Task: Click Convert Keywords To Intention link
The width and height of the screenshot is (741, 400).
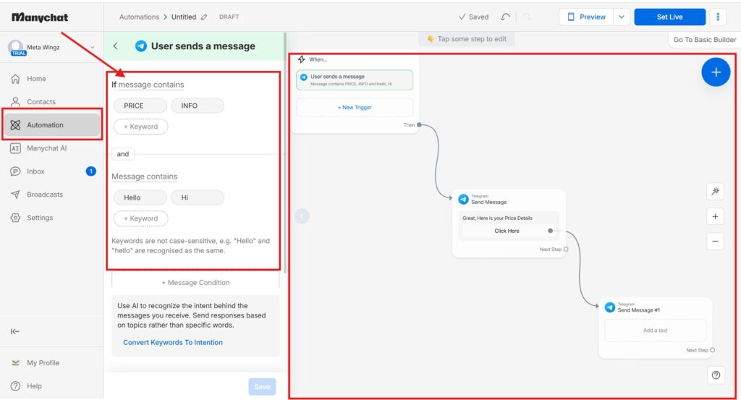Action: point(172,342)
